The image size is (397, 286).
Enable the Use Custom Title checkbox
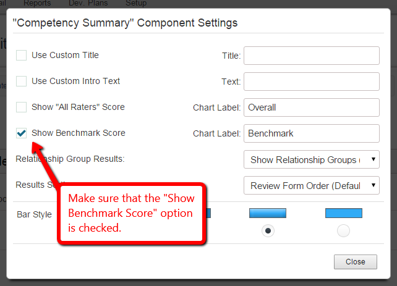click(x=21, y=55)
